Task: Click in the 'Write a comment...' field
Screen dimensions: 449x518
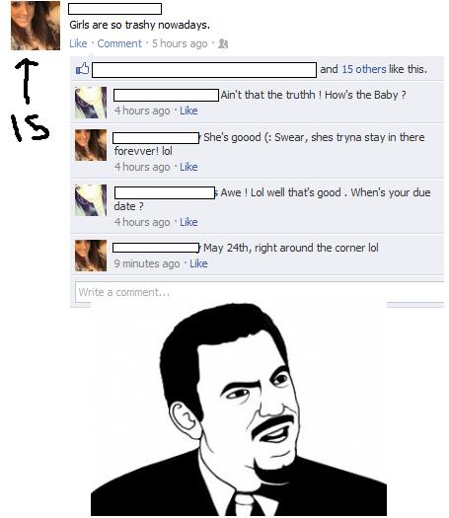Action: (x=260, y=292)
